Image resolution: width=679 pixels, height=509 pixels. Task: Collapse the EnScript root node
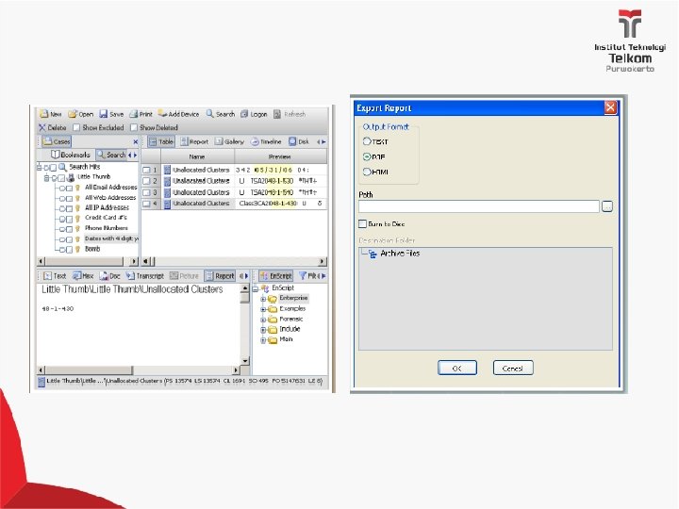(x=256, y=288)
